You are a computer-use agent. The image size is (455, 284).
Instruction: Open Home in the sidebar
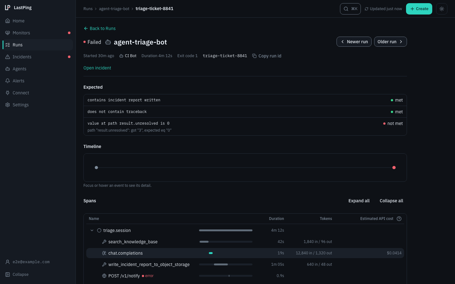(x=38, y=21)
